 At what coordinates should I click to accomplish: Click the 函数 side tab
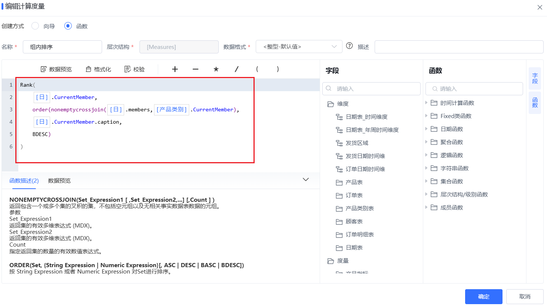535,102
